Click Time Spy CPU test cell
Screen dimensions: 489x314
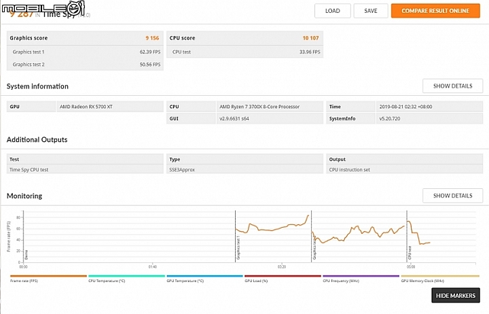85,169
